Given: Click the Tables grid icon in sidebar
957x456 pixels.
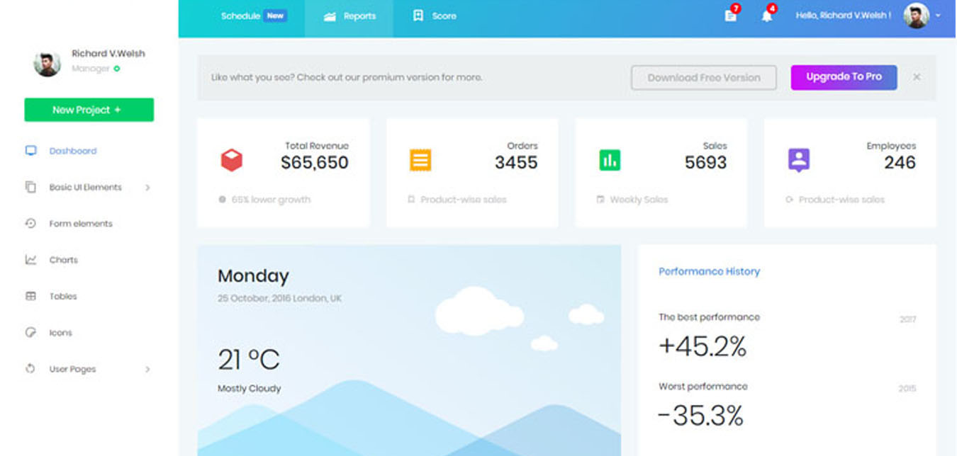Looking at the screenshot, I should [30, 296].
